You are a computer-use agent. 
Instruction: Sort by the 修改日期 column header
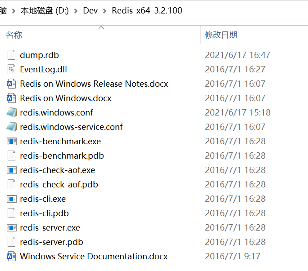pyautogui.click(x=221, y=35)
